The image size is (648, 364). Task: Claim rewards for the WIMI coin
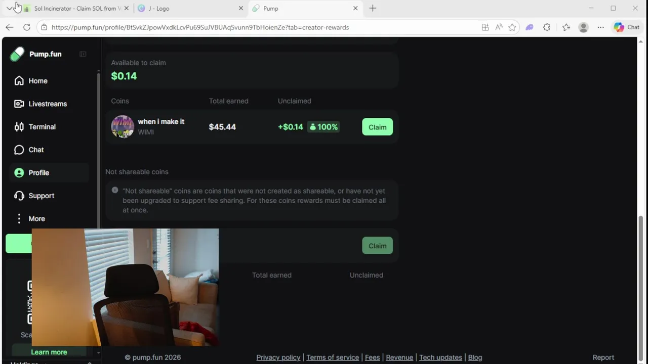point(377,127)
